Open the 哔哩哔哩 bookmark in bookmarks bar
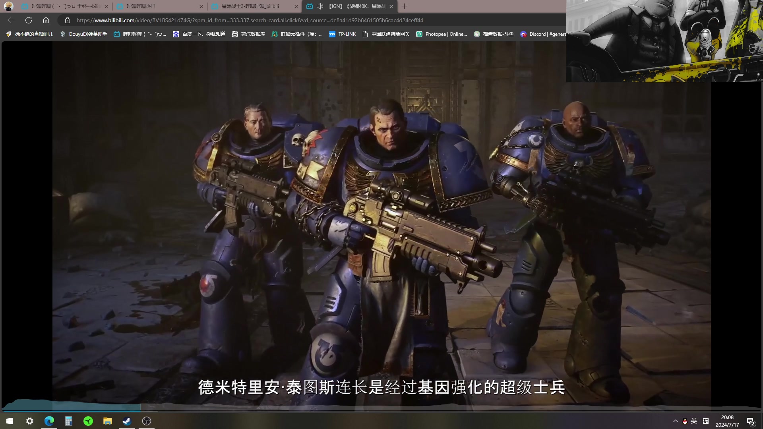Image resolution: width=763 pixels, height=429 pixels. [x=140, y=34]
